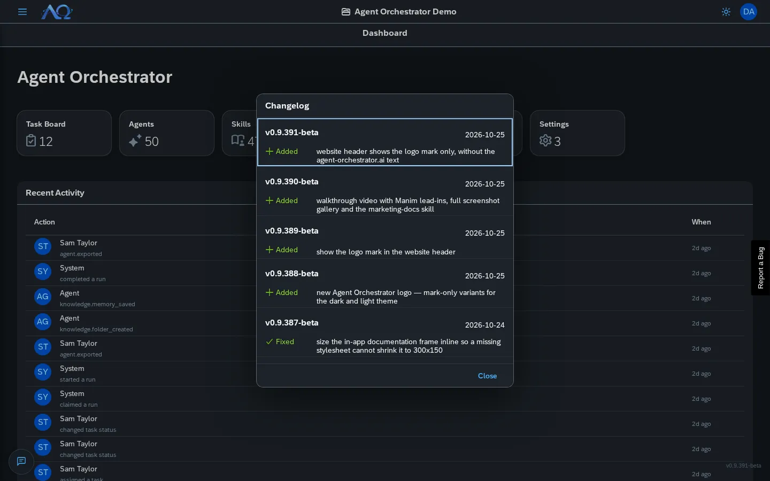The width and height of the screenshot is (770, 481).
Task: Click the walkthrough video with Manim changelog text
Action: click(x=408, y=205)
